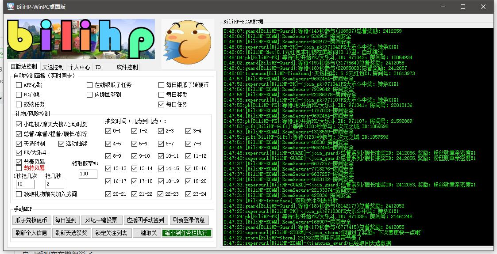The width and height of the screenshot is (497, 254).
Task: Uncheck the 3-4 hour slot
Action: [x=188, y=131]
